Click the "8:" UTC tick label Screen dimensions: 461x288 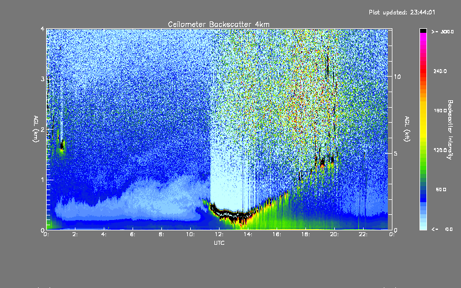pos(162,234)
